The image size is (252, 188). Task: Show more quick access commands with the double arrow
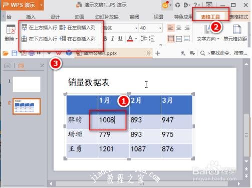tap(39, 53)
